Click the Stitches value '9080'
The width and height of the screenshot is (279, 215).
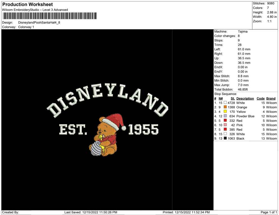click(271, 3)
